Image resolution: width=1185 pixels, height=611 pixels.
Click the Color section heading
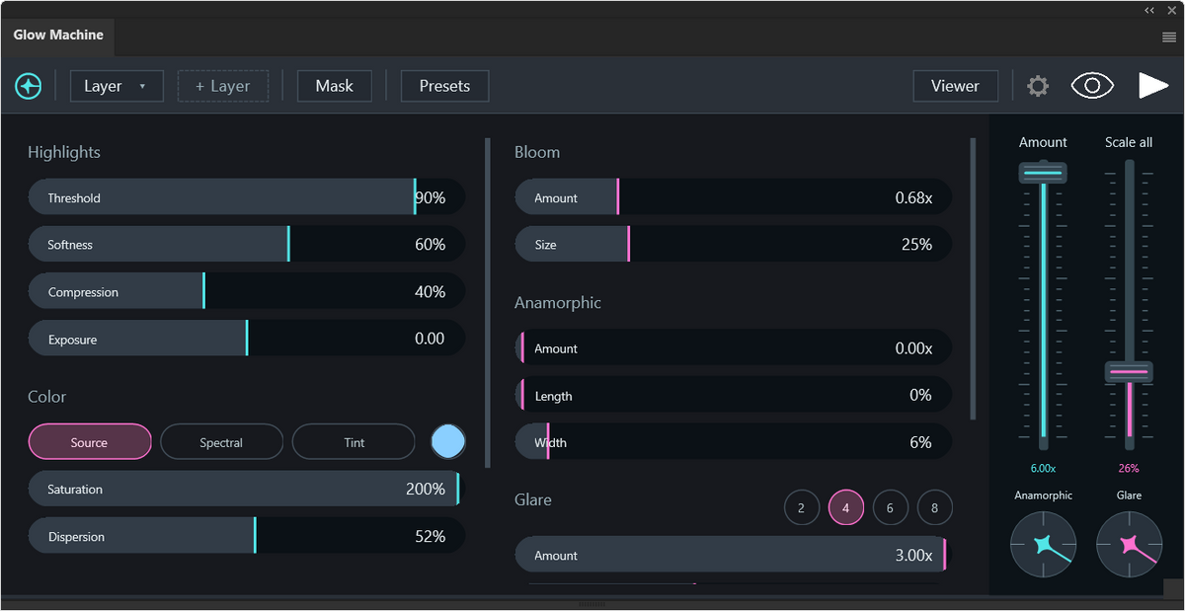point(47,397)
